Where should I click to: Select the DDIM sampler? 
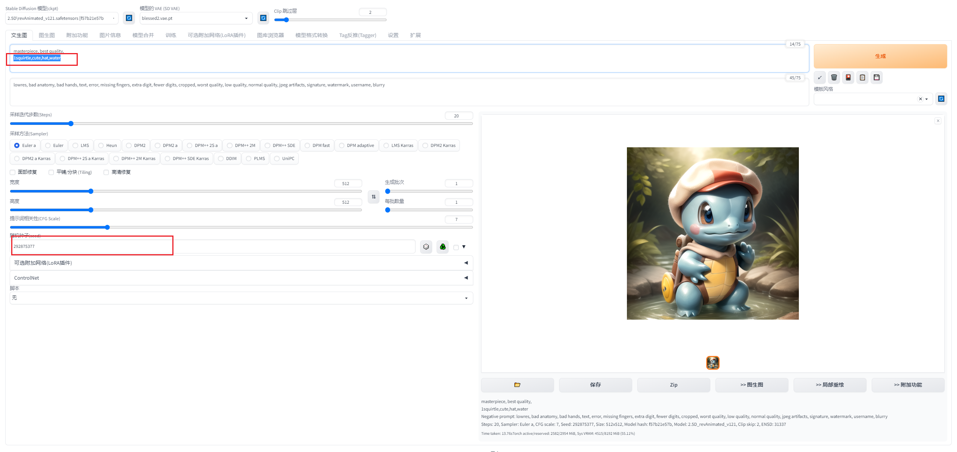(x=227, y=159)
